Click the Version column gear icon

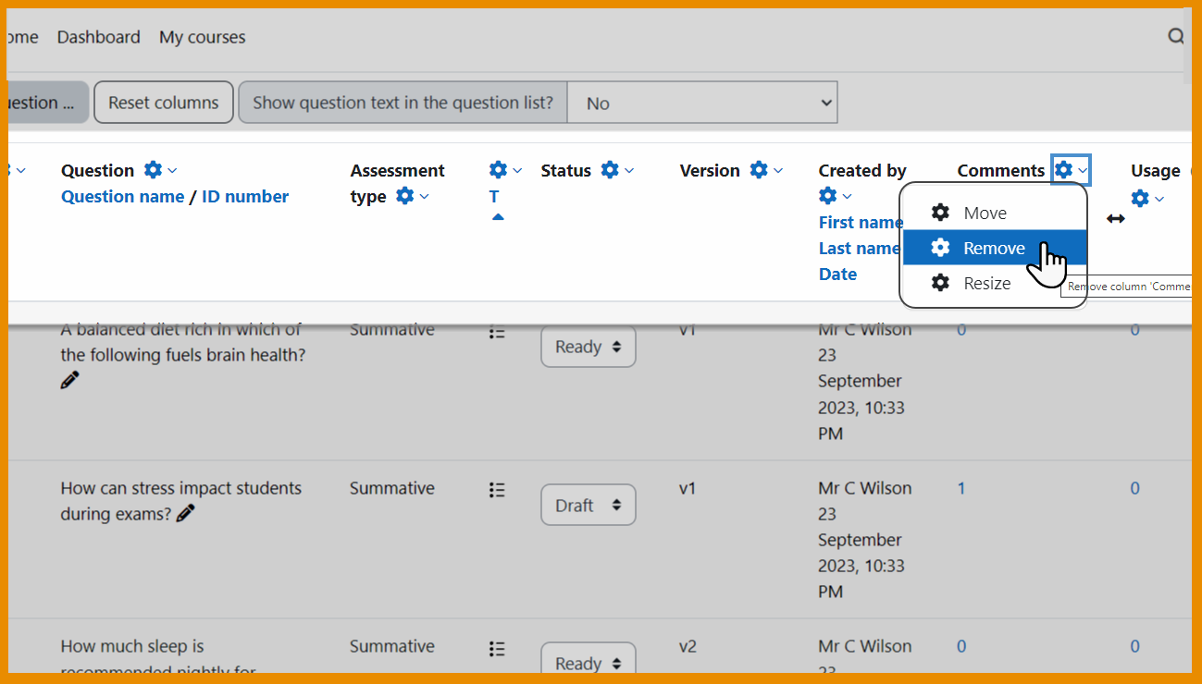(758, 169)
